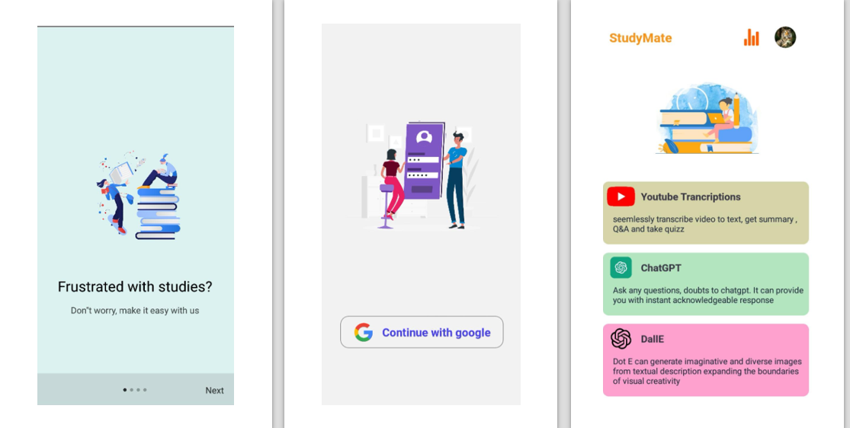This screenshot has height=428, width=850.
Task: Open the ChatGPT card heading
Action: click(661, 268)
